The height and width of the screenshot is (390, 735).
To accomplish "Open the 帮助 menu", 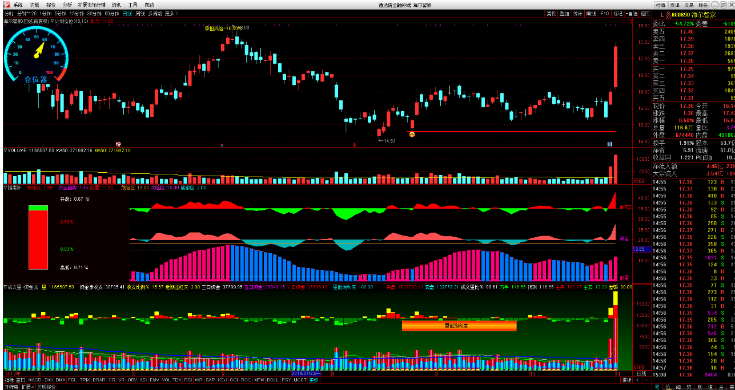I will 149,5.
